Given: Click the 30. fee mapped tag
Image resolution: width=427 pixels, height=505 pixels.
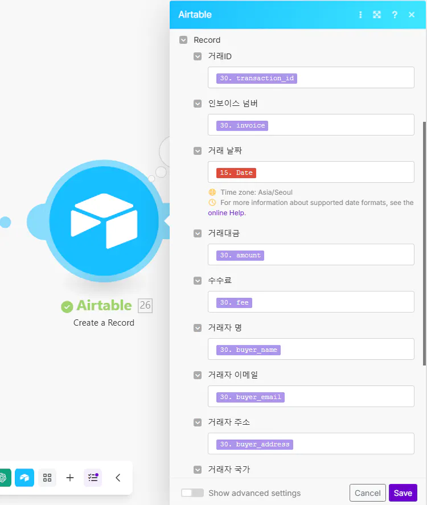Looking at the screenshot, I should pos(234,303).
